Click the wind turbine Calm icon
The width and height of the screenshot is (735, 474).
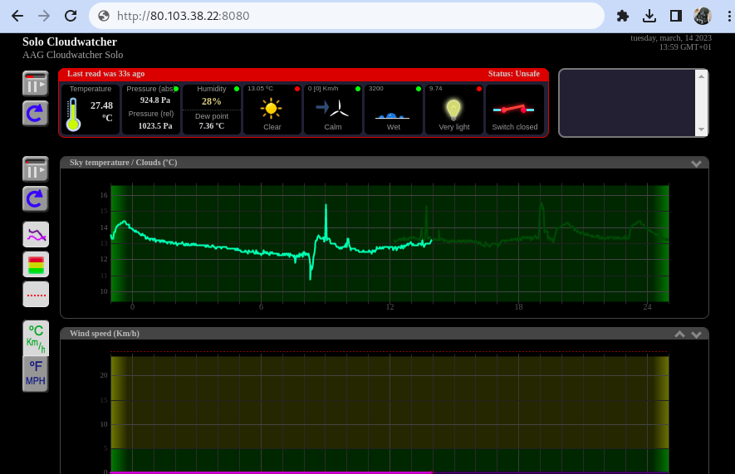332,108
